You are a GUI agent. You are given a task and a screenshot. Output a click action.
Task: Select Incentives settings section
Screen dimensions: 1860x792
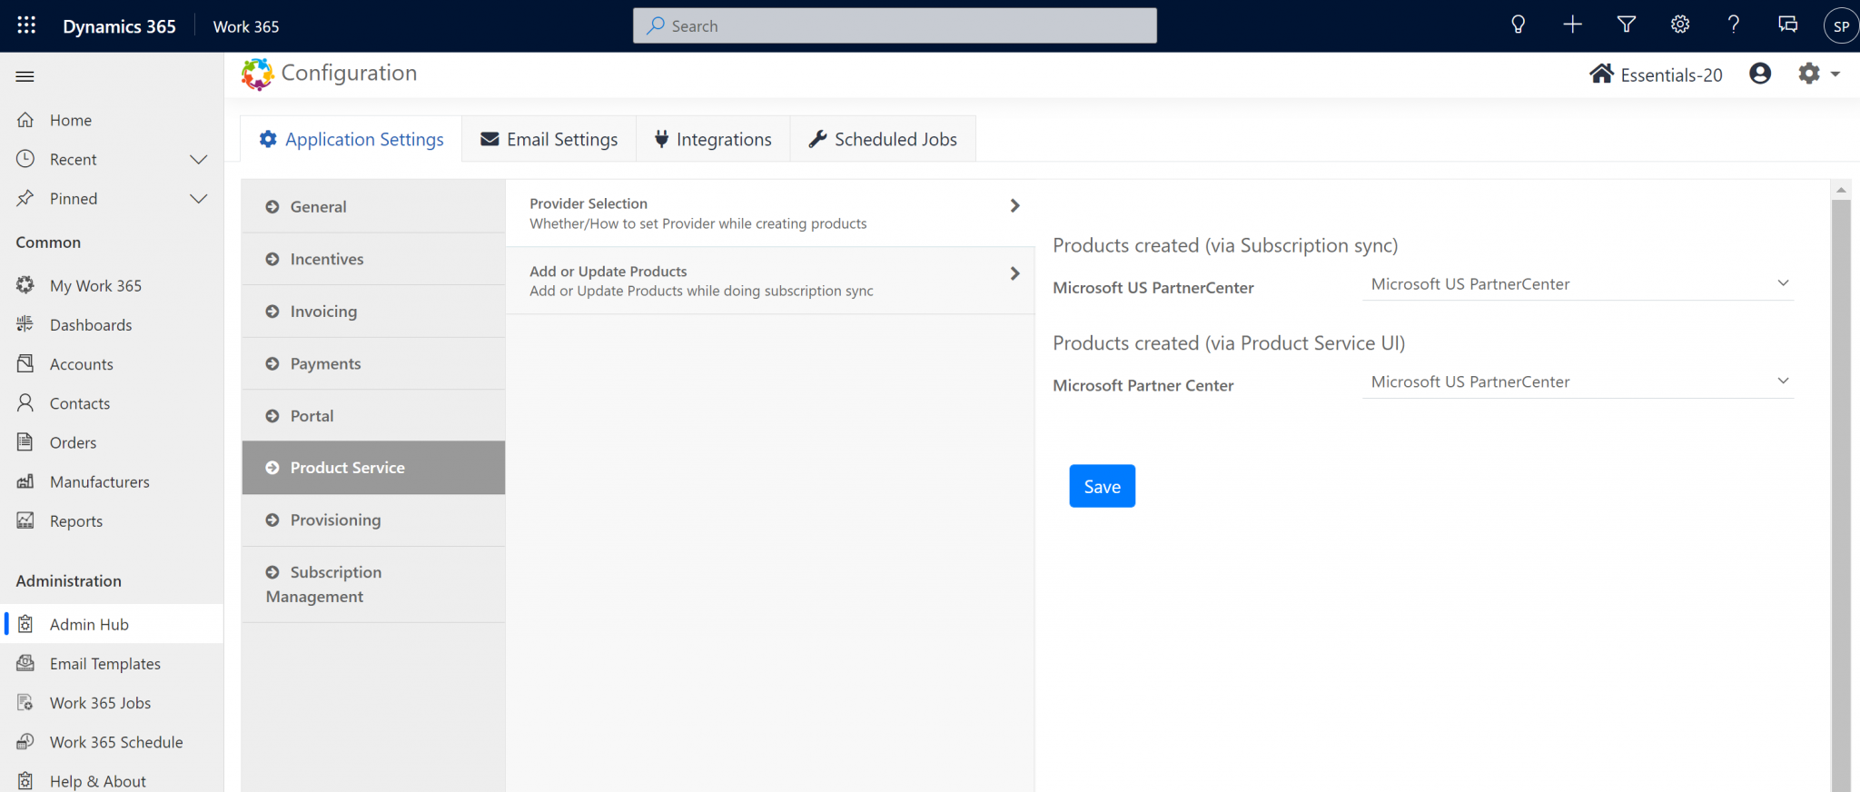(x=373, y=259)
